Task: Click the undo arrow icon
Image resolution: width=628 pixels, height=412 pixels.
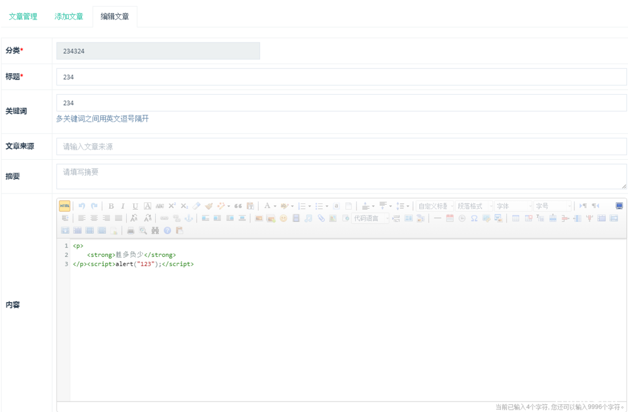Action: 82,206
